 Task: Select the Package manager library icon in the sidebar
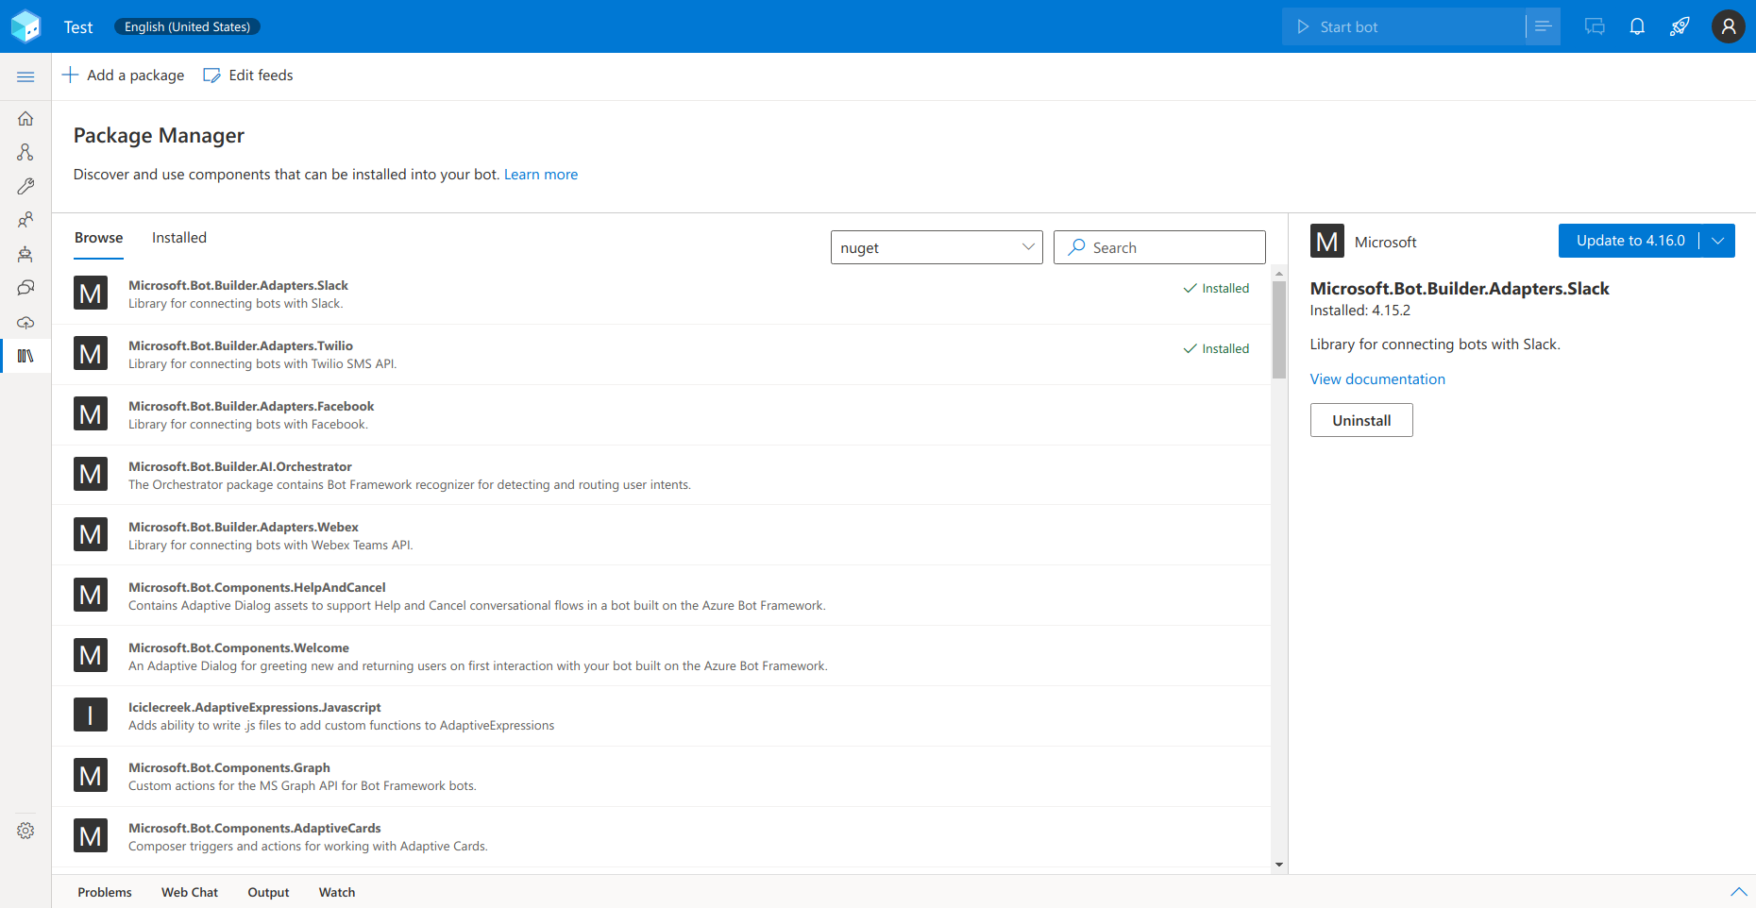[x=25, y=356]
